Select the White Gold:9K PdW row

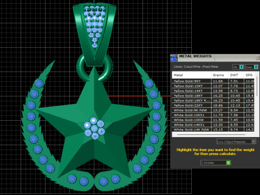(x=213, y=110)
